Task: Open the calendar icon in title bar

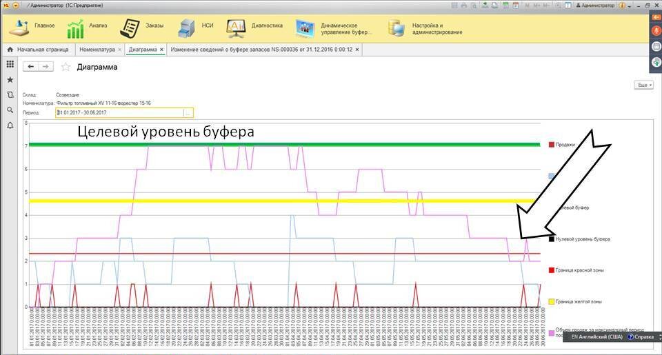Action: [516, 6]
